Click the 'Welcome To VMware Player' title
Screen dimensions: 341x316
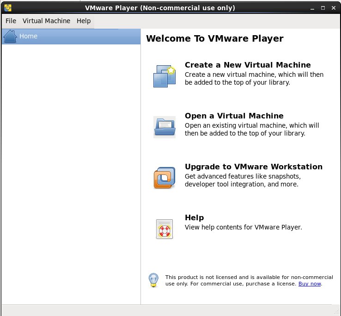[215, 38]
